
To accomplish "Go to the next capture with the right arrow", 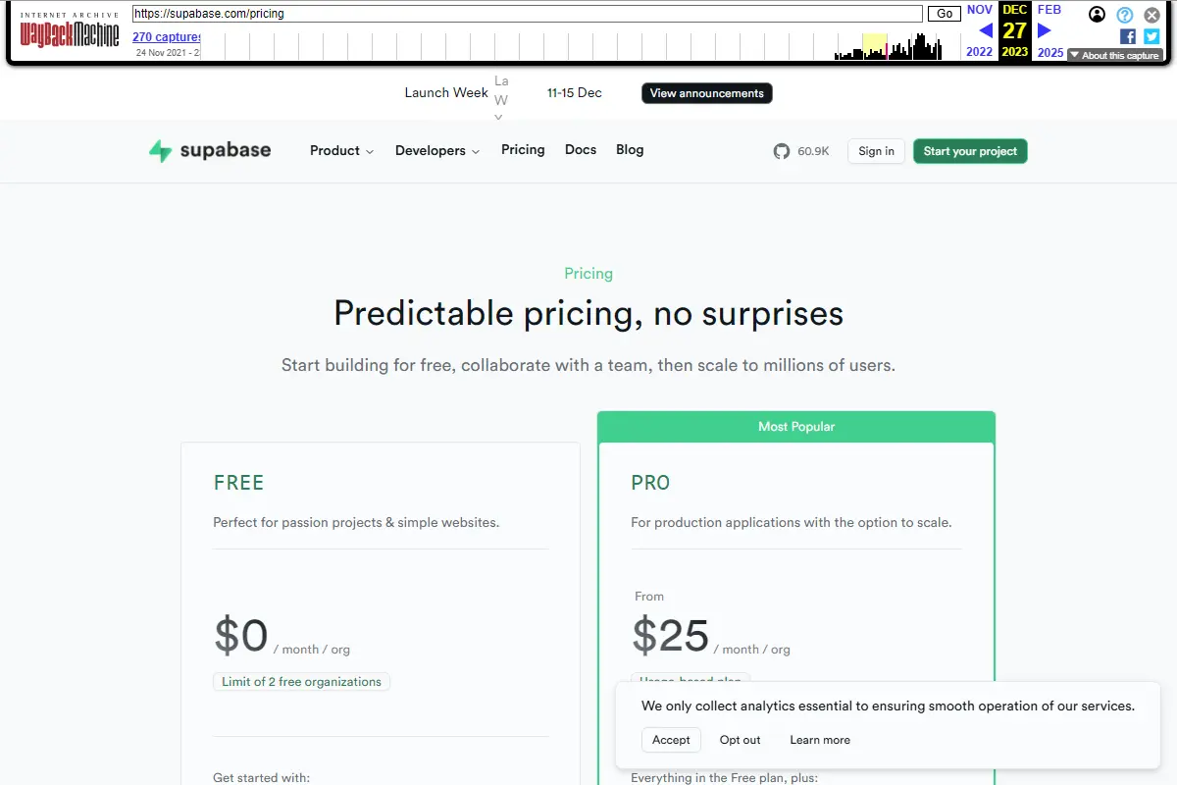I will [x=1043, y=30].
